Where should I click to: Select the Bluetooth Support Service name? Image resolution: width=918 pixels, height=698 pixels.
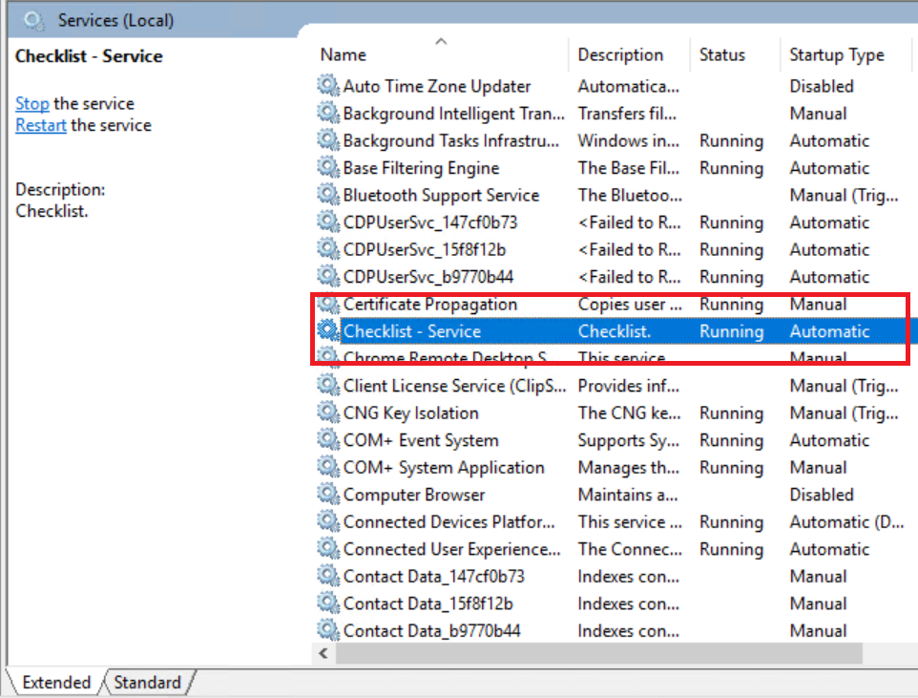click(x=441, y=195)
